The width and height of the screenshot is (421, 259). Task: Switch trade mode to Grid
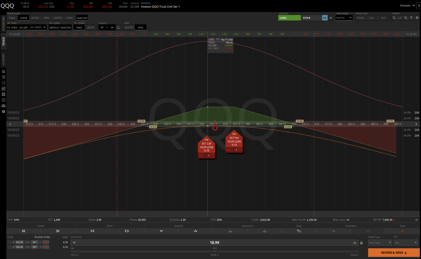tap(46, 18)
